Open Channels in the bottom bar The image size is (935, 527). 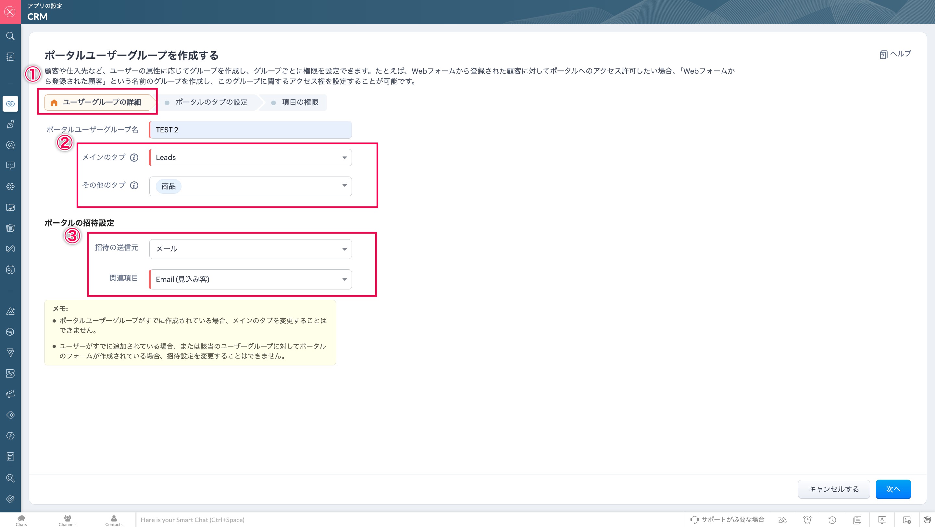pyautogui.click(x=68, y=520)
